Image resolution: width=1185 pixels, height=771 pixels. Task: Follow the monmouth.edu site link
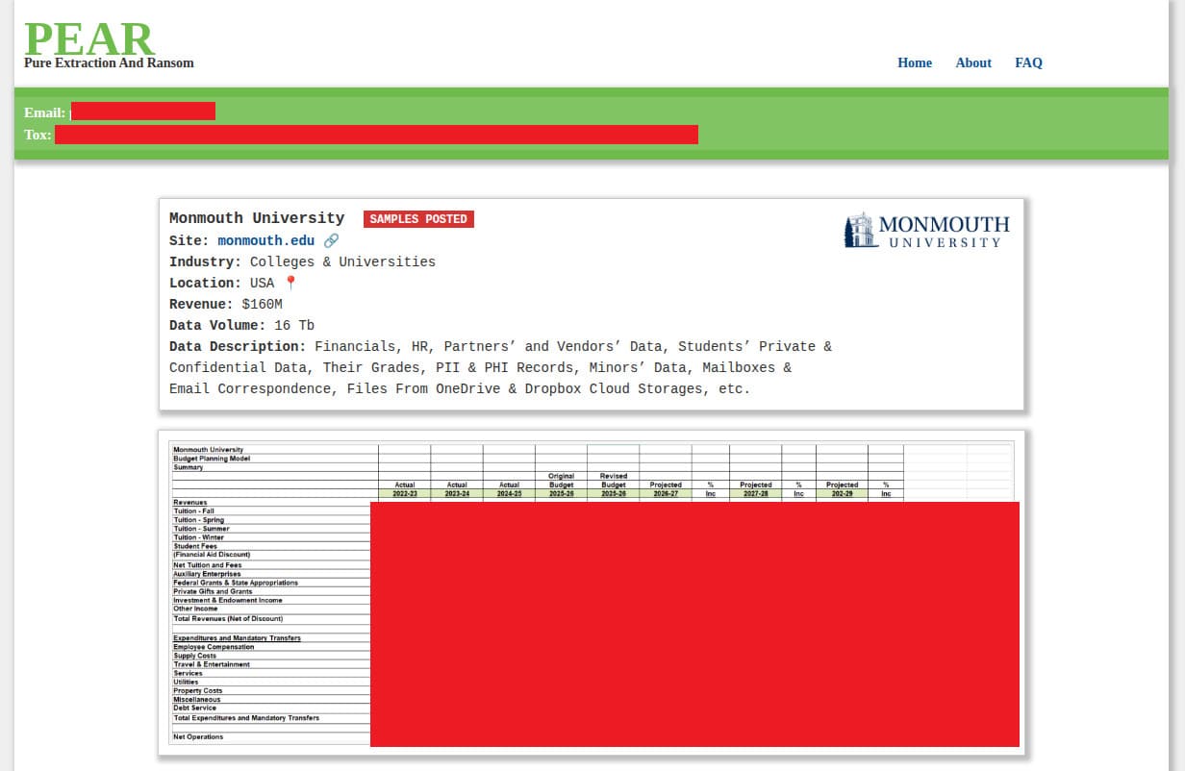[266, 240]
